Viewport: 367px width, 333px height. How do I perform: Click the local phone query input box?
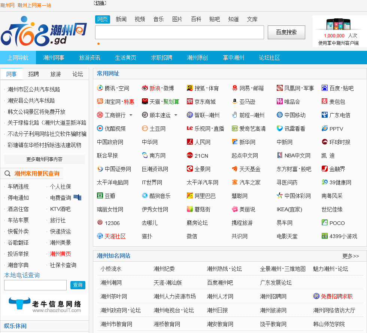pos(35,285)
